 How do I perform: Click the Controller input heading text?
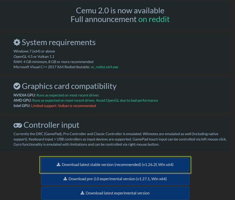(x=52, y=125)
